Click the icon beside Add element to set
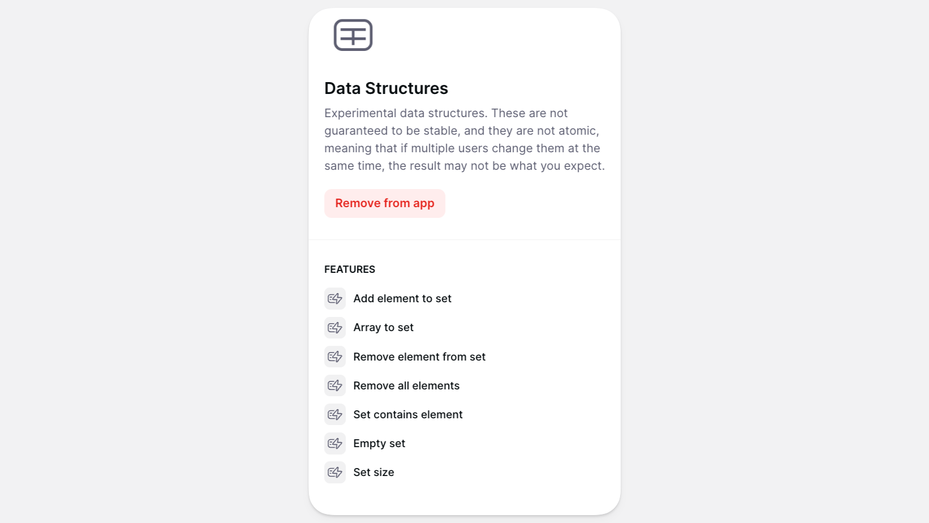Screen dimensions: 929x523 tap(335, 299)
